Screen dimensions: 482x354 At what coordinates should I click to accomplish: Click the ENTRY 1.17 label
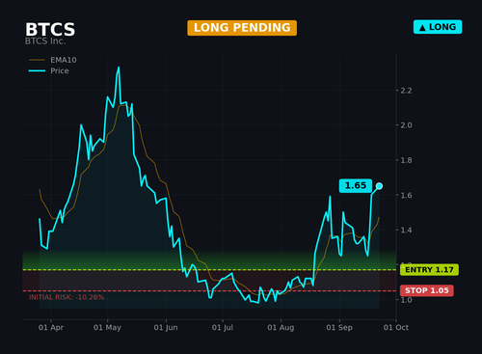pos(429,269)
